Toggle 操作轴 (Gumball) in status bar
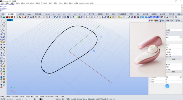 [85, 99]
